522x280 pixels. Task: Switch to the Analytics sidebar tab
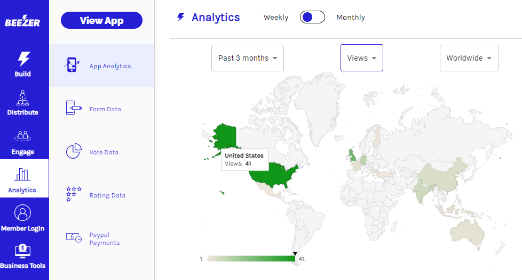click(x=22, y=179)
